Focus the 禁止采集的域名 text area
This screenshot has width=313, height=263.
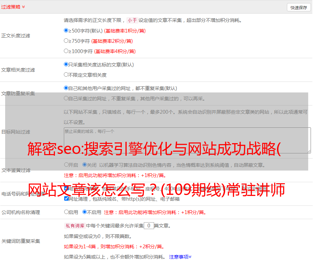pyautogui.click(x=187, y=140)
